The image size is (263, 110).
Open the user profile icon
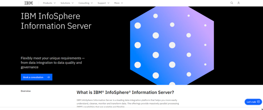(239, 3)
